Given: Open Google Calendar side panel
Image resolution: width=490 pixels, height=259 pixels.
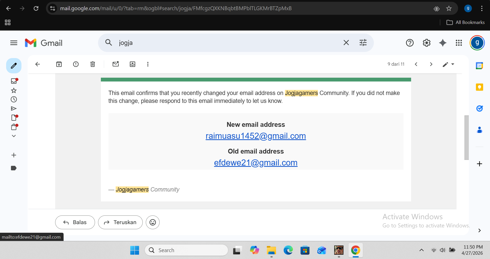Looking at the screenshot, I should 479,66.
